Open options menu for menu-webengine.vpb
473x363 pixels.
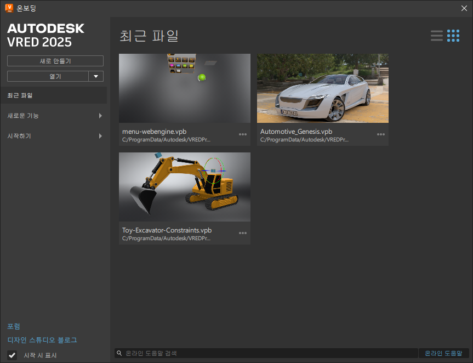tap(243, 134)
